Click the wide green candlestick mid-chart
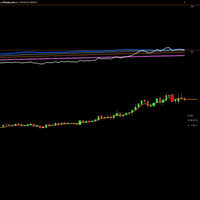200x200 pixels. coord(80,122)
